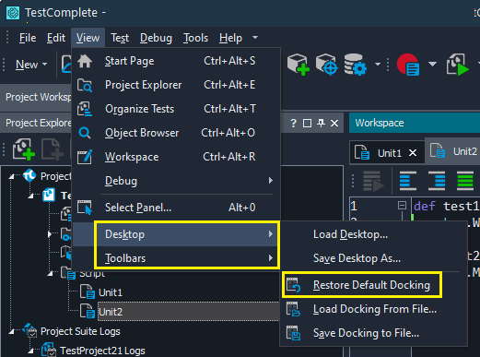This screenshot has width=480, height=357.
Task: Expand the Toolbars submenu
Action: tap(176, 258)
